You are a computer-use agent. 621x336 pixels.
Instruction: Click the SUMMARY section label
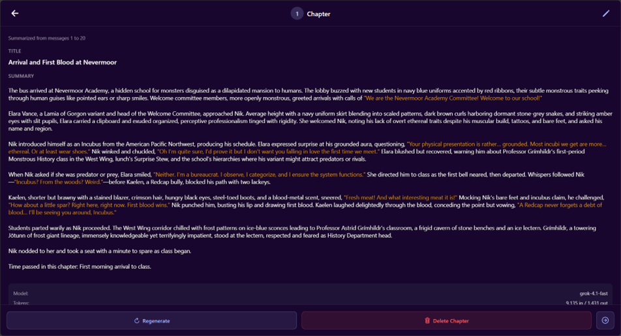pos(21,76)
